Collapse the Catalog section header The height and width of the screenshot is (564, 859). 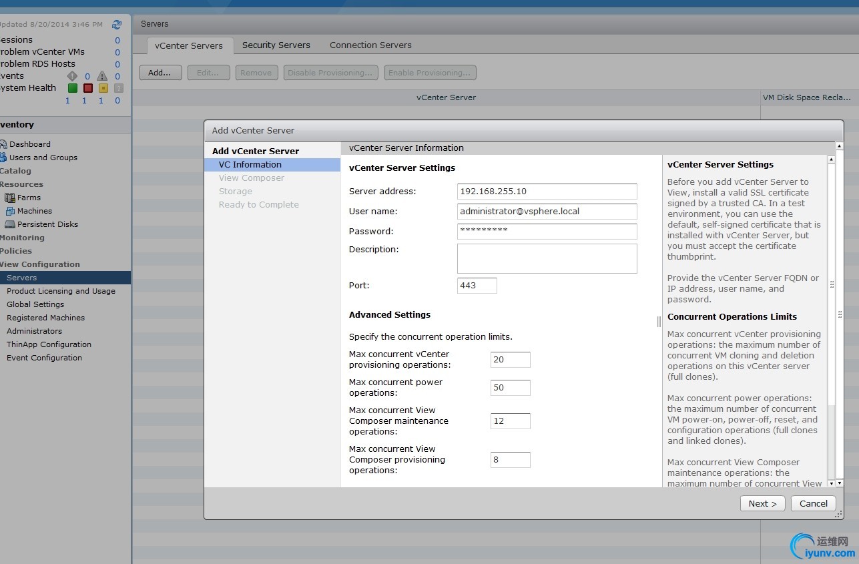point(16,171)
